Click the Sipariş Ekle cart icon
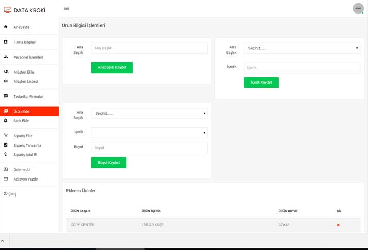 tap(6, 135)
